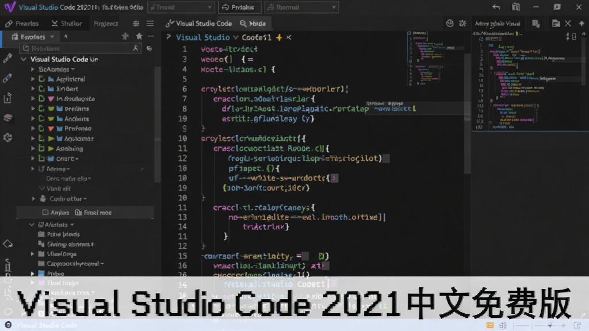
Task: Click the layout panel icon in the title bar
Action: coord(516,7)
